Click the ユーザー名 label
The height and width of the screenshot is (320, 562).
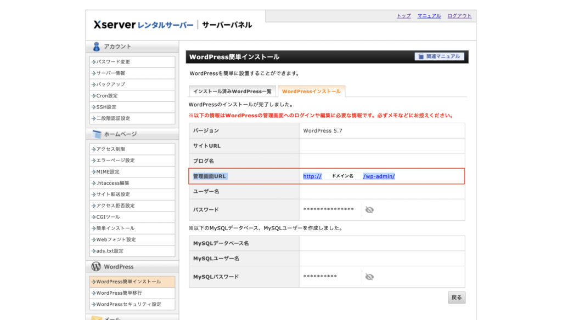pos(206,191)
